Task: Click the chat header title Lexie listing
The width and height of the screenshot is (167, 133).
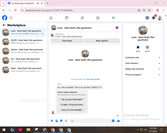Action: pos(74,28)
